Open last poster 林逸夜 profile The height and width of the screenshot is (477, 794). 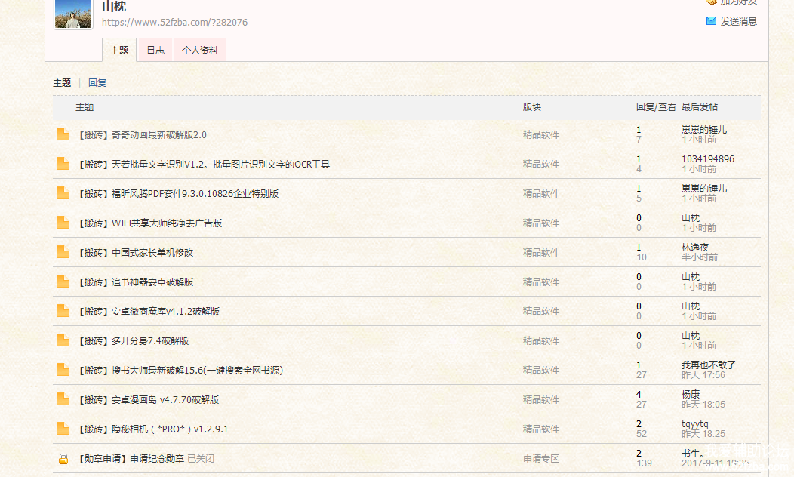pos(695,248)
